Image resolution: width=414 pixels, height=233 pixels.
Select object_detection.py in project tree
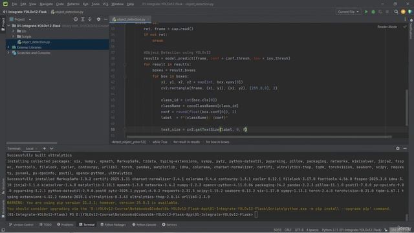pyautogui.click(x=34, y=42)
